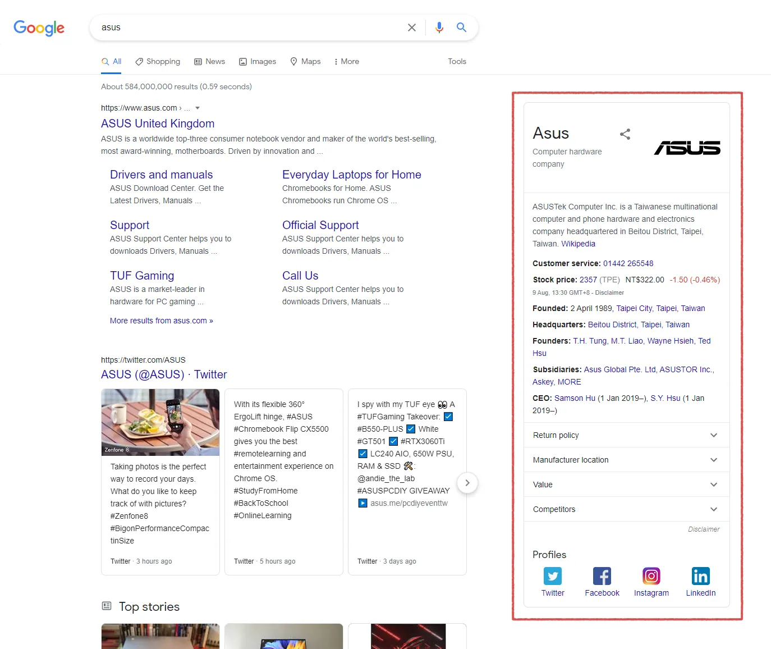The height and width of the screenshot is (649, 771).
Task: Open Asus Twitter profile icon
Action: [x=553, y=576]
